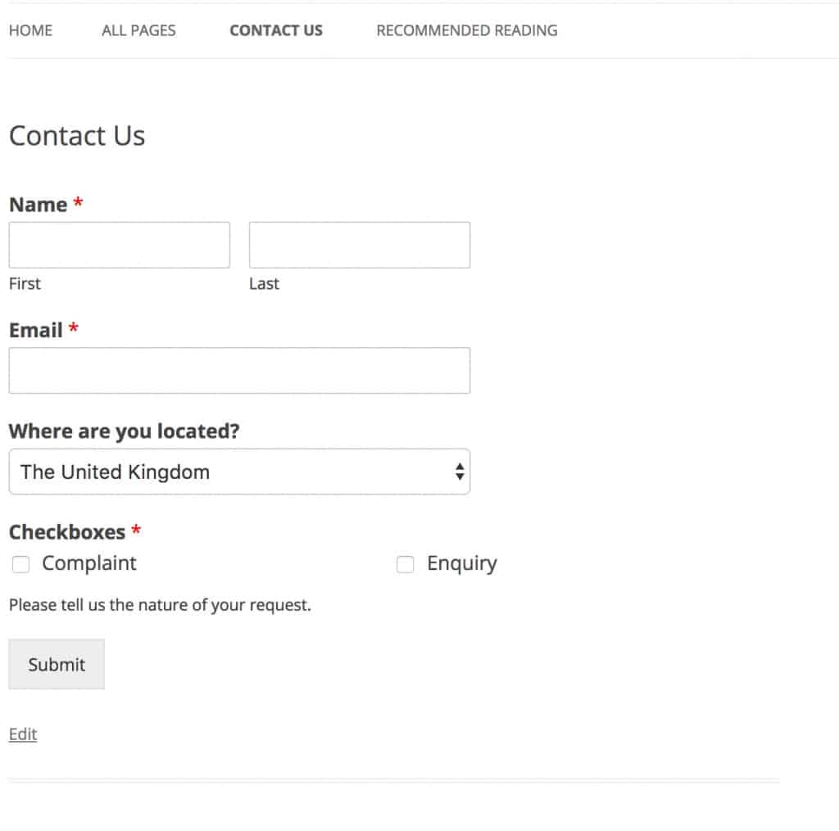This screenshot has height=831, width=839.
Task: Click the bold 'Name' field label
Action: coord(39,205)
